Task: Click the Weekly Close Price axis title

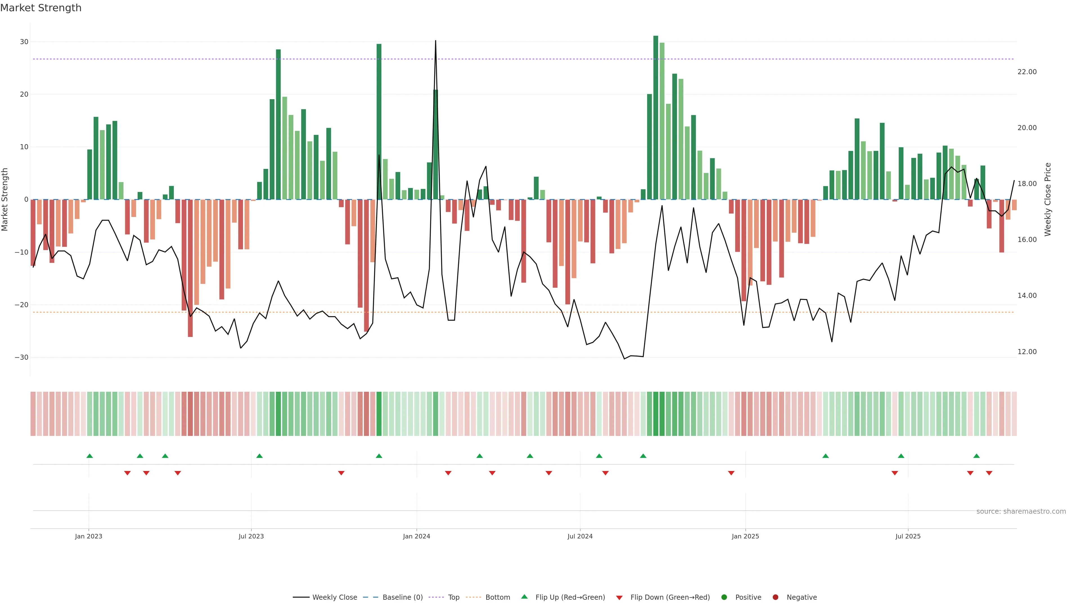Action: click(x=1048, y=200)
